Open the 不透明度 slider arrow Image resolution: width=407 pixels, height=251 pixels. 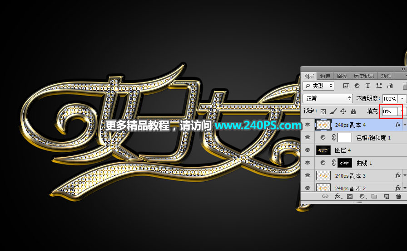coord(402,99)
